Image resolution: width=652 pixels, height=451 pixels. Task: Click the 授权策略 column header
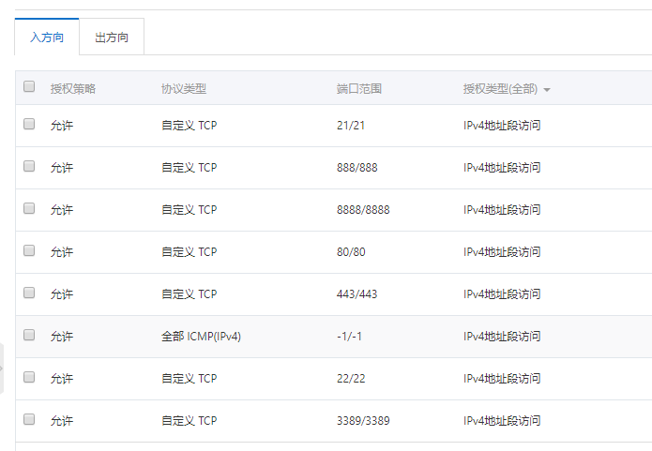tap(73, 88)
